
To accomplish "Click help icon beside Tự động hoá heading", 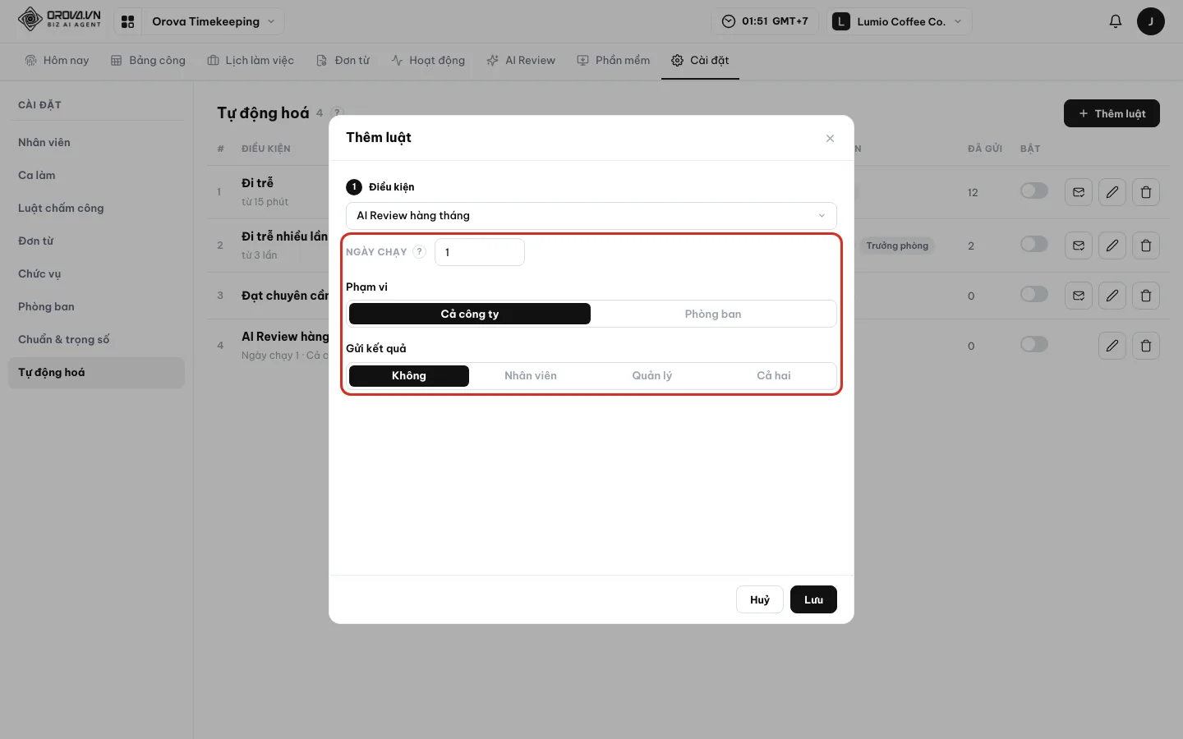I will pyautogui.click(x=337, y=113).
